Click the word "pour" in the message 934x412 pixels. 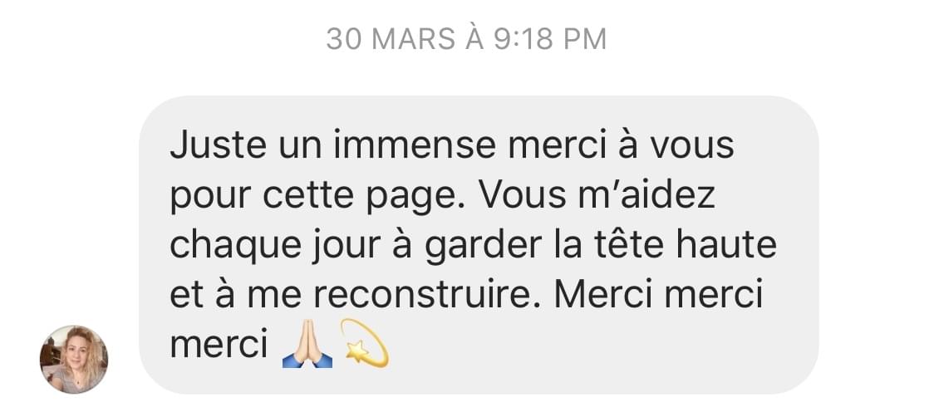(x=210, y=199)
